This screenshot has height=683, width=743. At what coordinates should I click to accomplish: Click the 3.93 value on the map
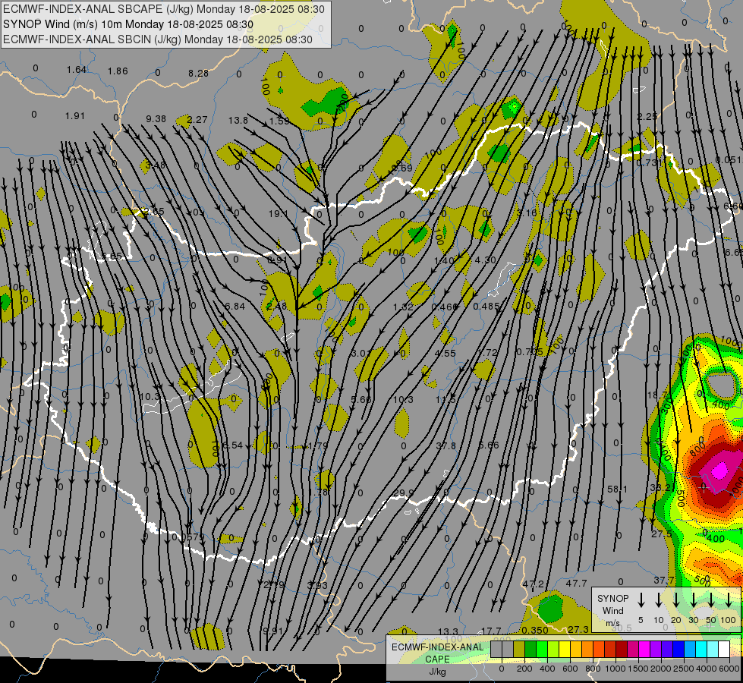317,585
